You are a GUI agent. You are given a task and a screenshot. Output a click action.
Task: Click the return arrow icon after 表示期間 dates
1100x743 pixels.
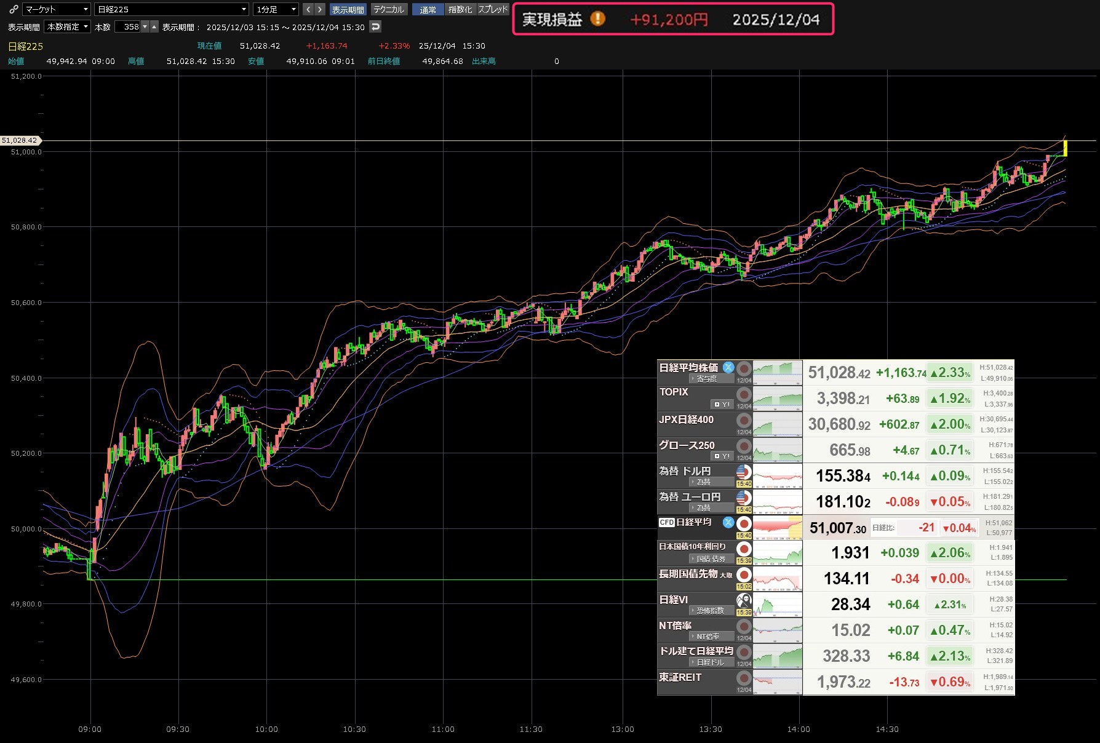(x=375, y=27)
